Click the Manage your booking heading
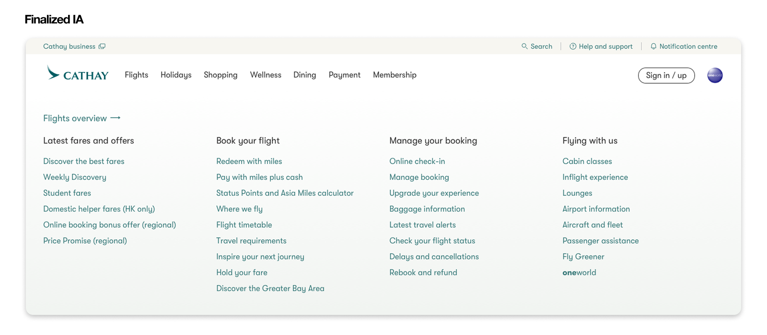This screenshot has width=767, height=335. (x=433, y=141)
